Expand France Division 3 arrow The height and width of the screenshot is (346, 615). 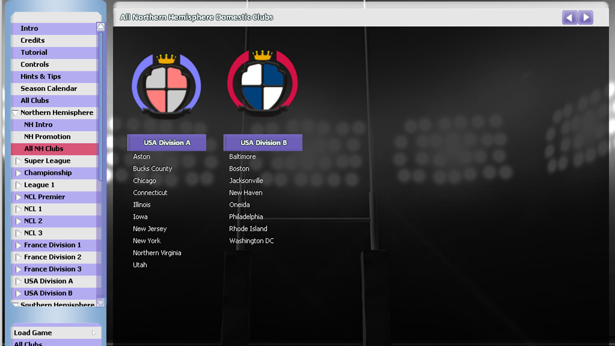pyautogui.click(x=18, y=269)
